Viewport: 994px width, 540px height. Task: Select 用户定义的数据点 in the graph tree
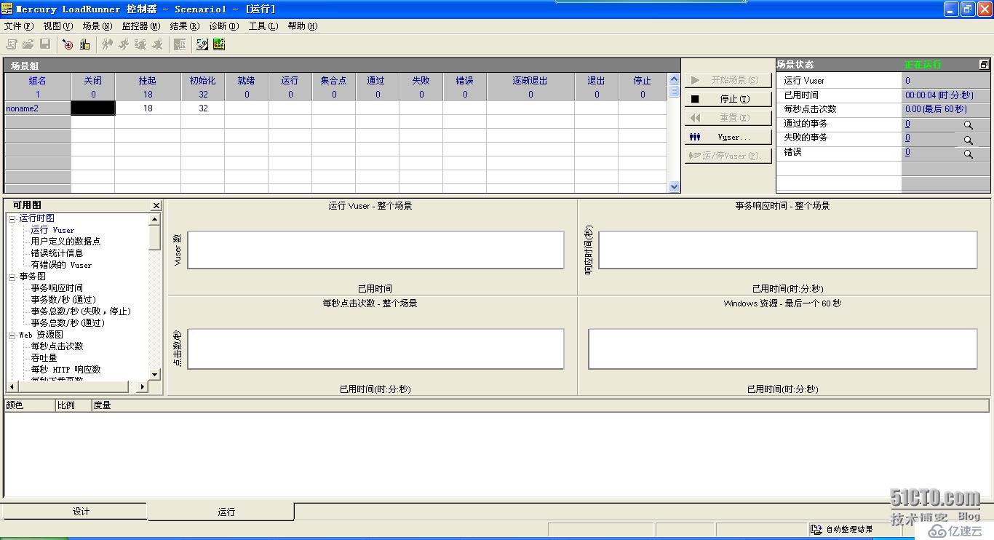[x=65, y=242]
